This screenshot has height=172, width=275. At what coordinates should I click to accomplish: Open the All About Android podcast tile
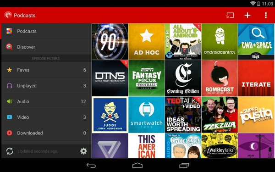[x=183, y=42]
